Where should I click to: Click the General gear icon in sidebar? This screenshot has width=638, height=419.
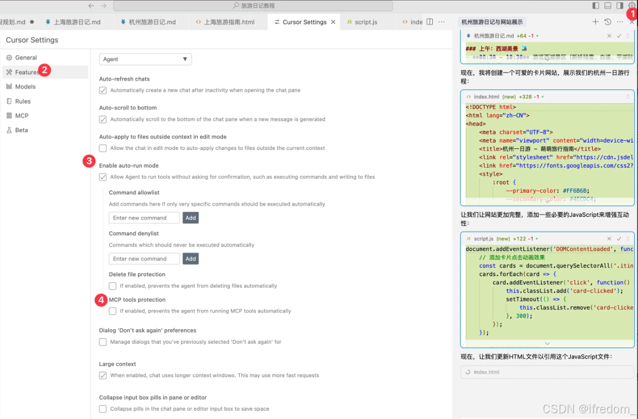pos(9,57)
